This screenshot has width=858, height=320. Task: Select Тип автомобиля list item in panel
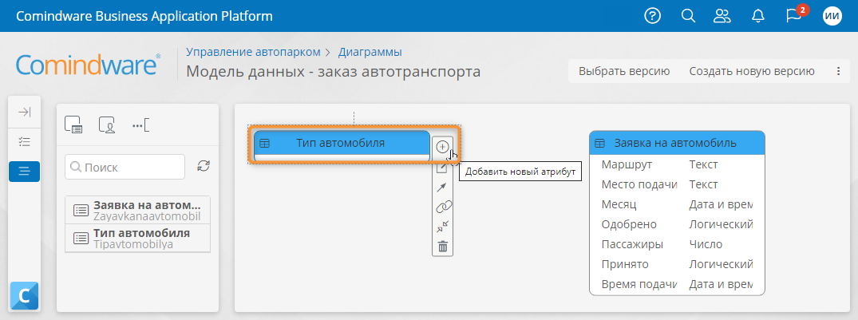137,238
